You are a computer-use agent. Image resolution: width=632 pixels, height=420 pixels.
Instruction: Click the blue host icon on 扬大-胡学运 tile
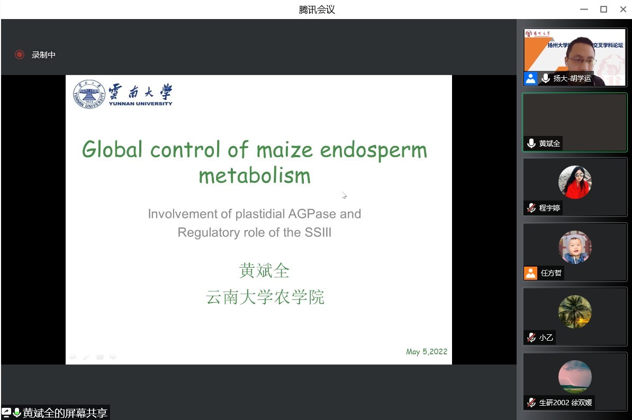point(530,78)
